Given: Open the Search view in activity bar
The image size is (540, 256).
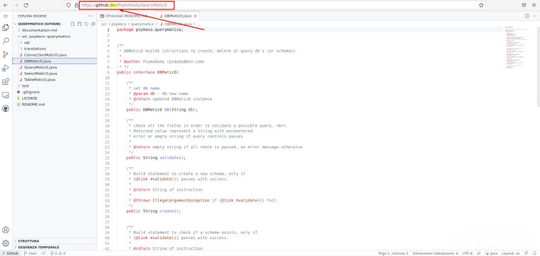Looking at the screenshot, I should click(5, 41).
